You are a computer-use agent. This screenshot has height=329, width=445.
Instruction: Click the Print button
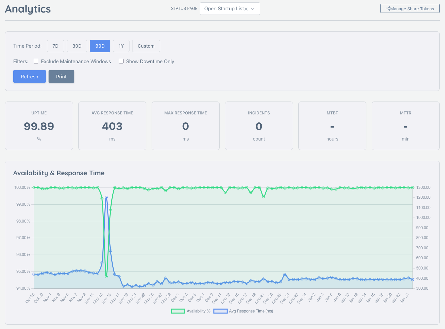coord(61,76)
